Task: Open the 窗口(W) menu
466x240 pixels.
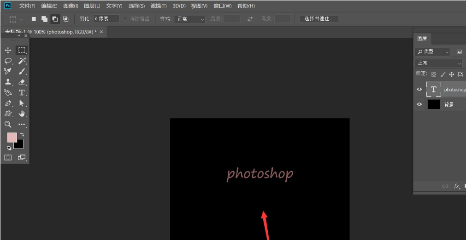Action: [222, 6]
